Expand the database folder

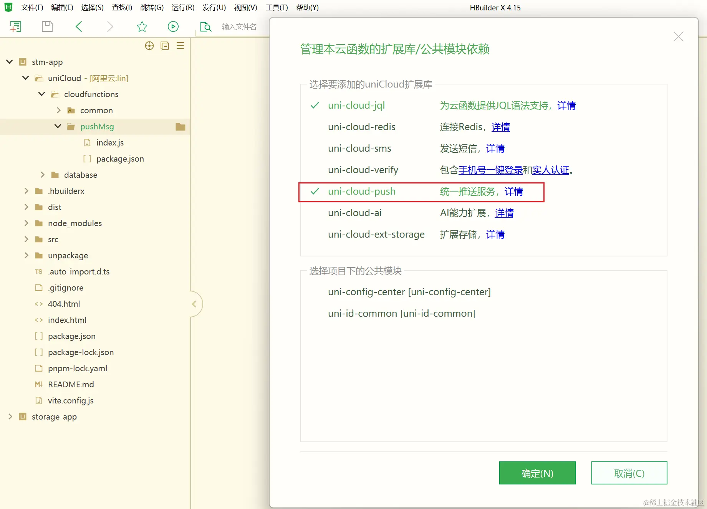[x=42, y=175]
